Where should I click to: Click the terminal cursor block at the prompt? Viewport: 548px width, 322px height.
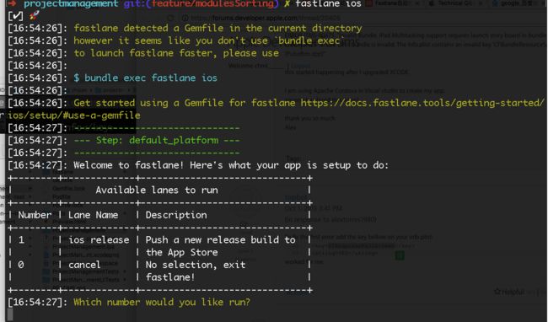10,314
